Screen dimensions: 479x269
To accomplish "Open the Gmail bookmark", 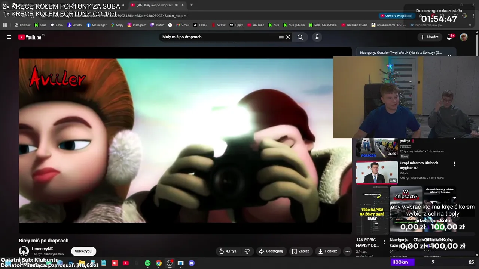I will 182,25.
